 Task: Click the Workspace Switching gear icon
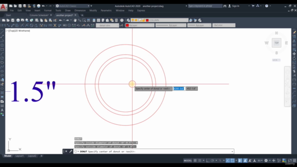tap(266, 161)
